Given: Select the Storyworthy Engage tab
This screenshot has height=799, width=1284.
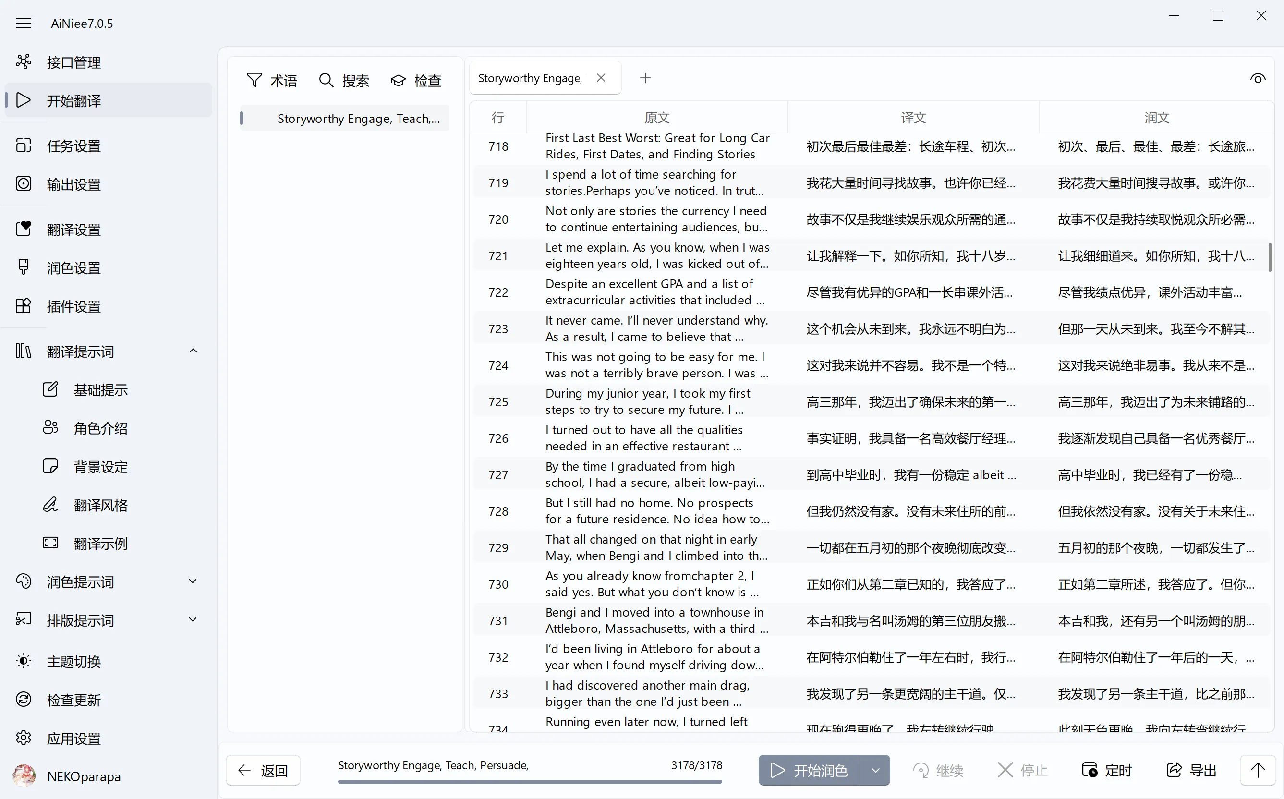Looking at the screenshot, I should [x=530, y=78].
